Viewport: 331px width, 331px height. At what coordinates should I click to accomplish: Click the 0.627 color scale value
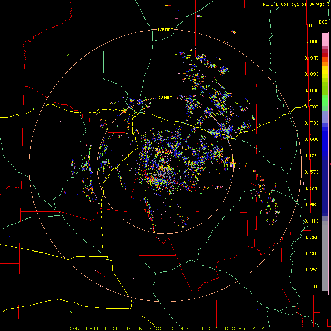point(312,156)
